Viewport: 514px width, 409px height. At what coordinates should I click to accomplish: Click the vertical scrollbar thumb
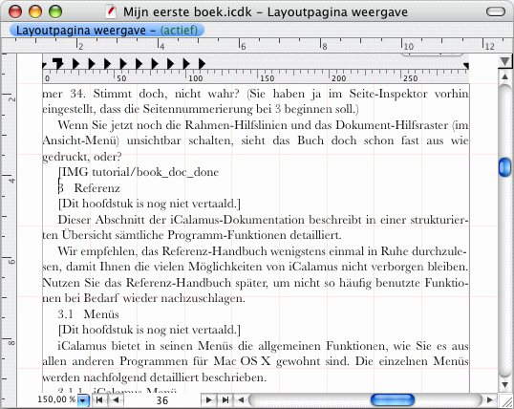coord(504,167)
